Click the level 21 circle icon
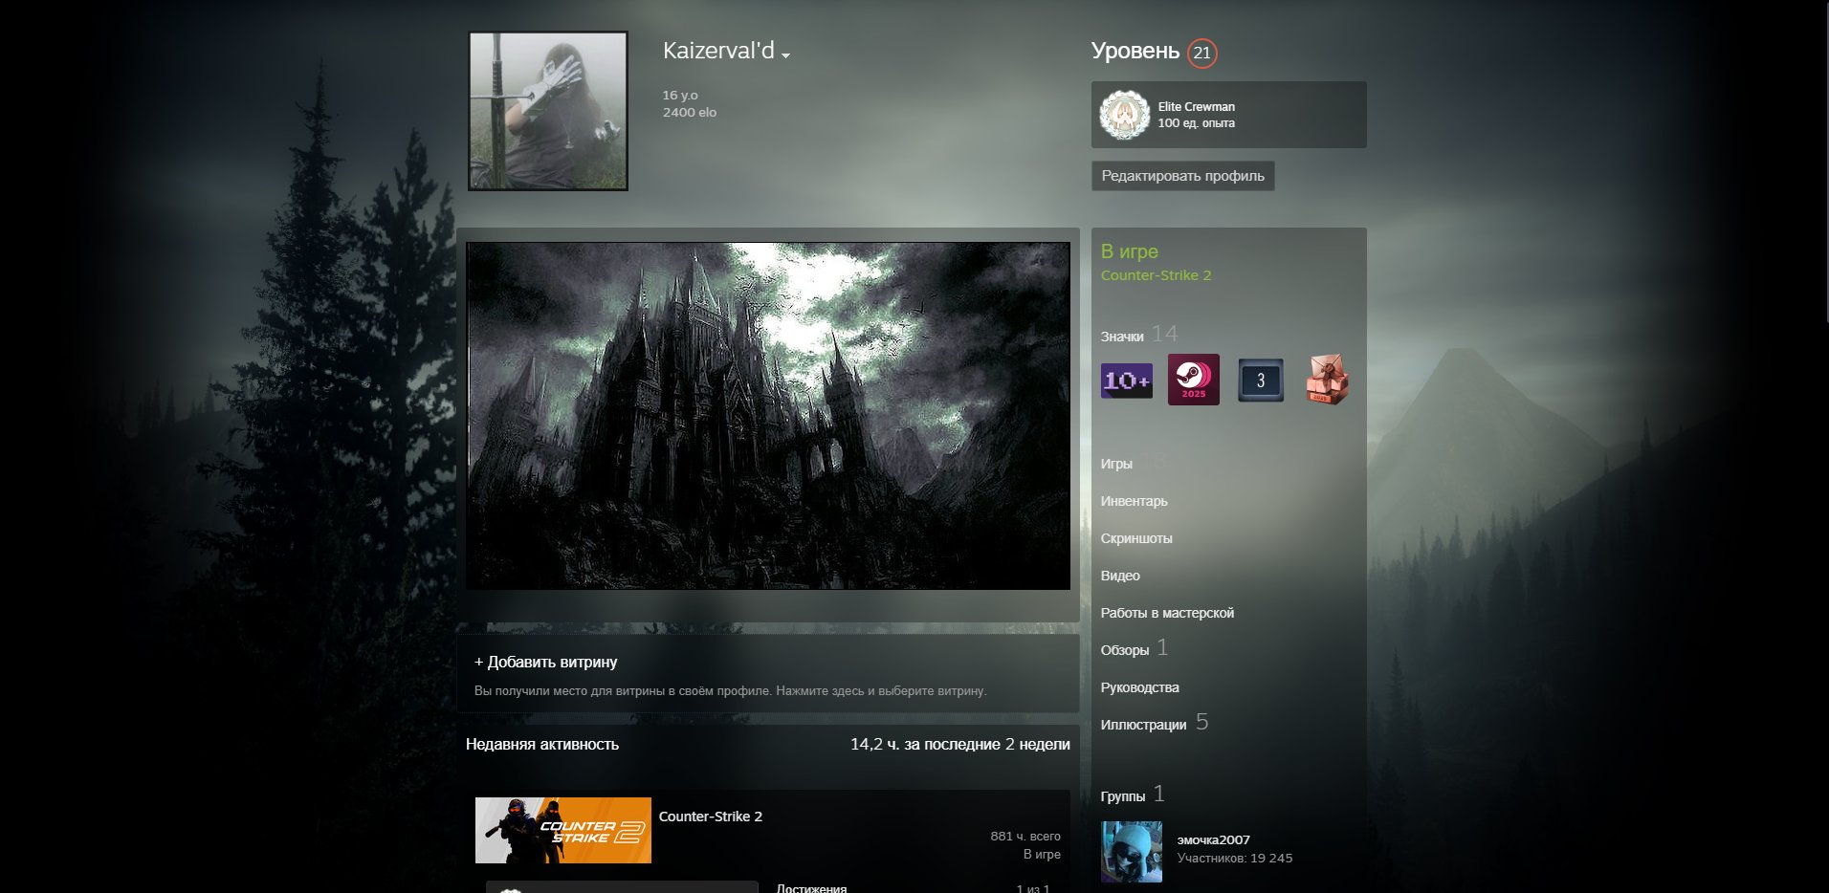Viewport: 1829px width, 893px height. 1201,53
